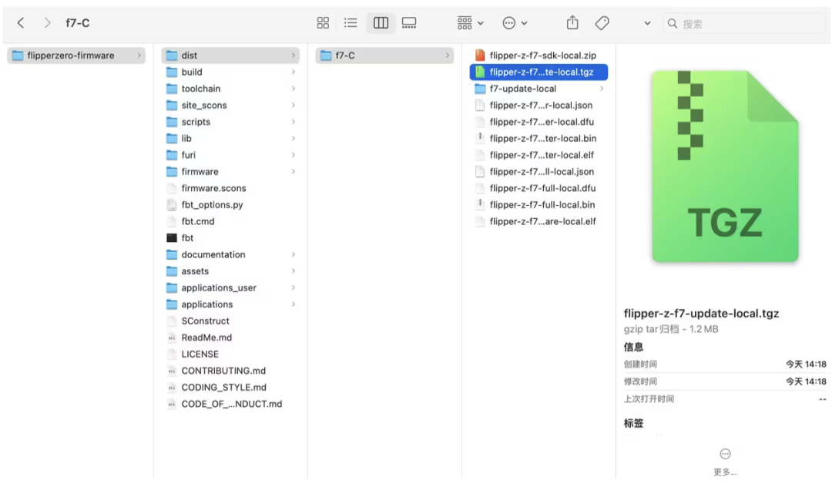Click the ReadMe.md file icon
The image size is (832, 484).
[x=171, y=338]
